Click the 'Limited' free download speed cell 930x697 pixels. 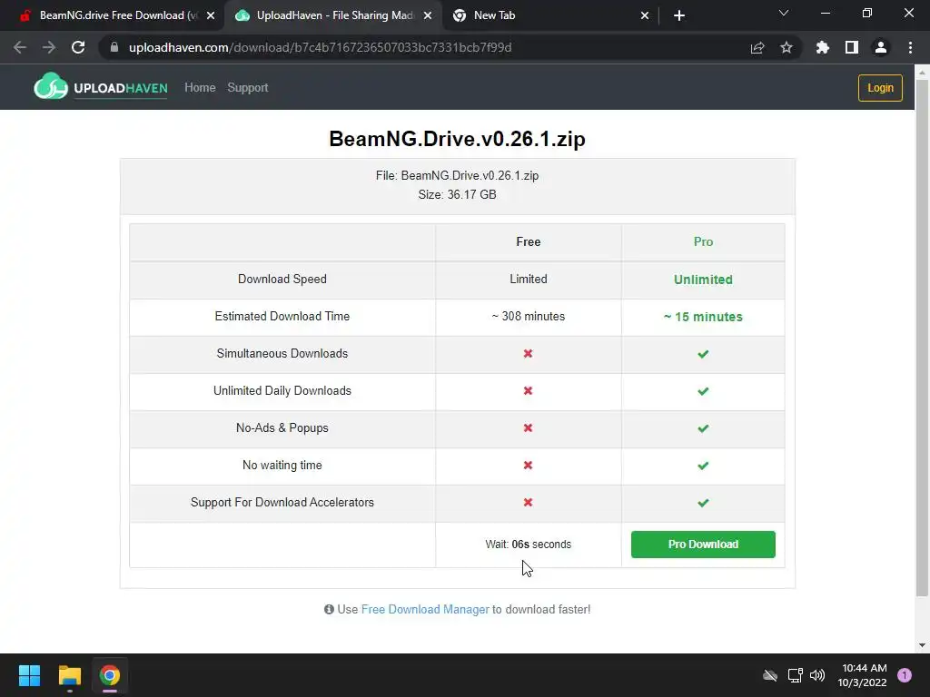[x=528, y=280]
